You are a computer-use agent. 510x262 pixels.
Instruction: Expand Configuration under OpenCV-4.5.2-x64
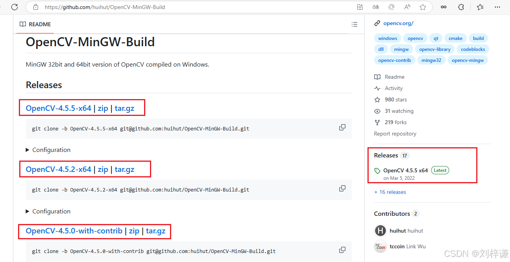48,211
